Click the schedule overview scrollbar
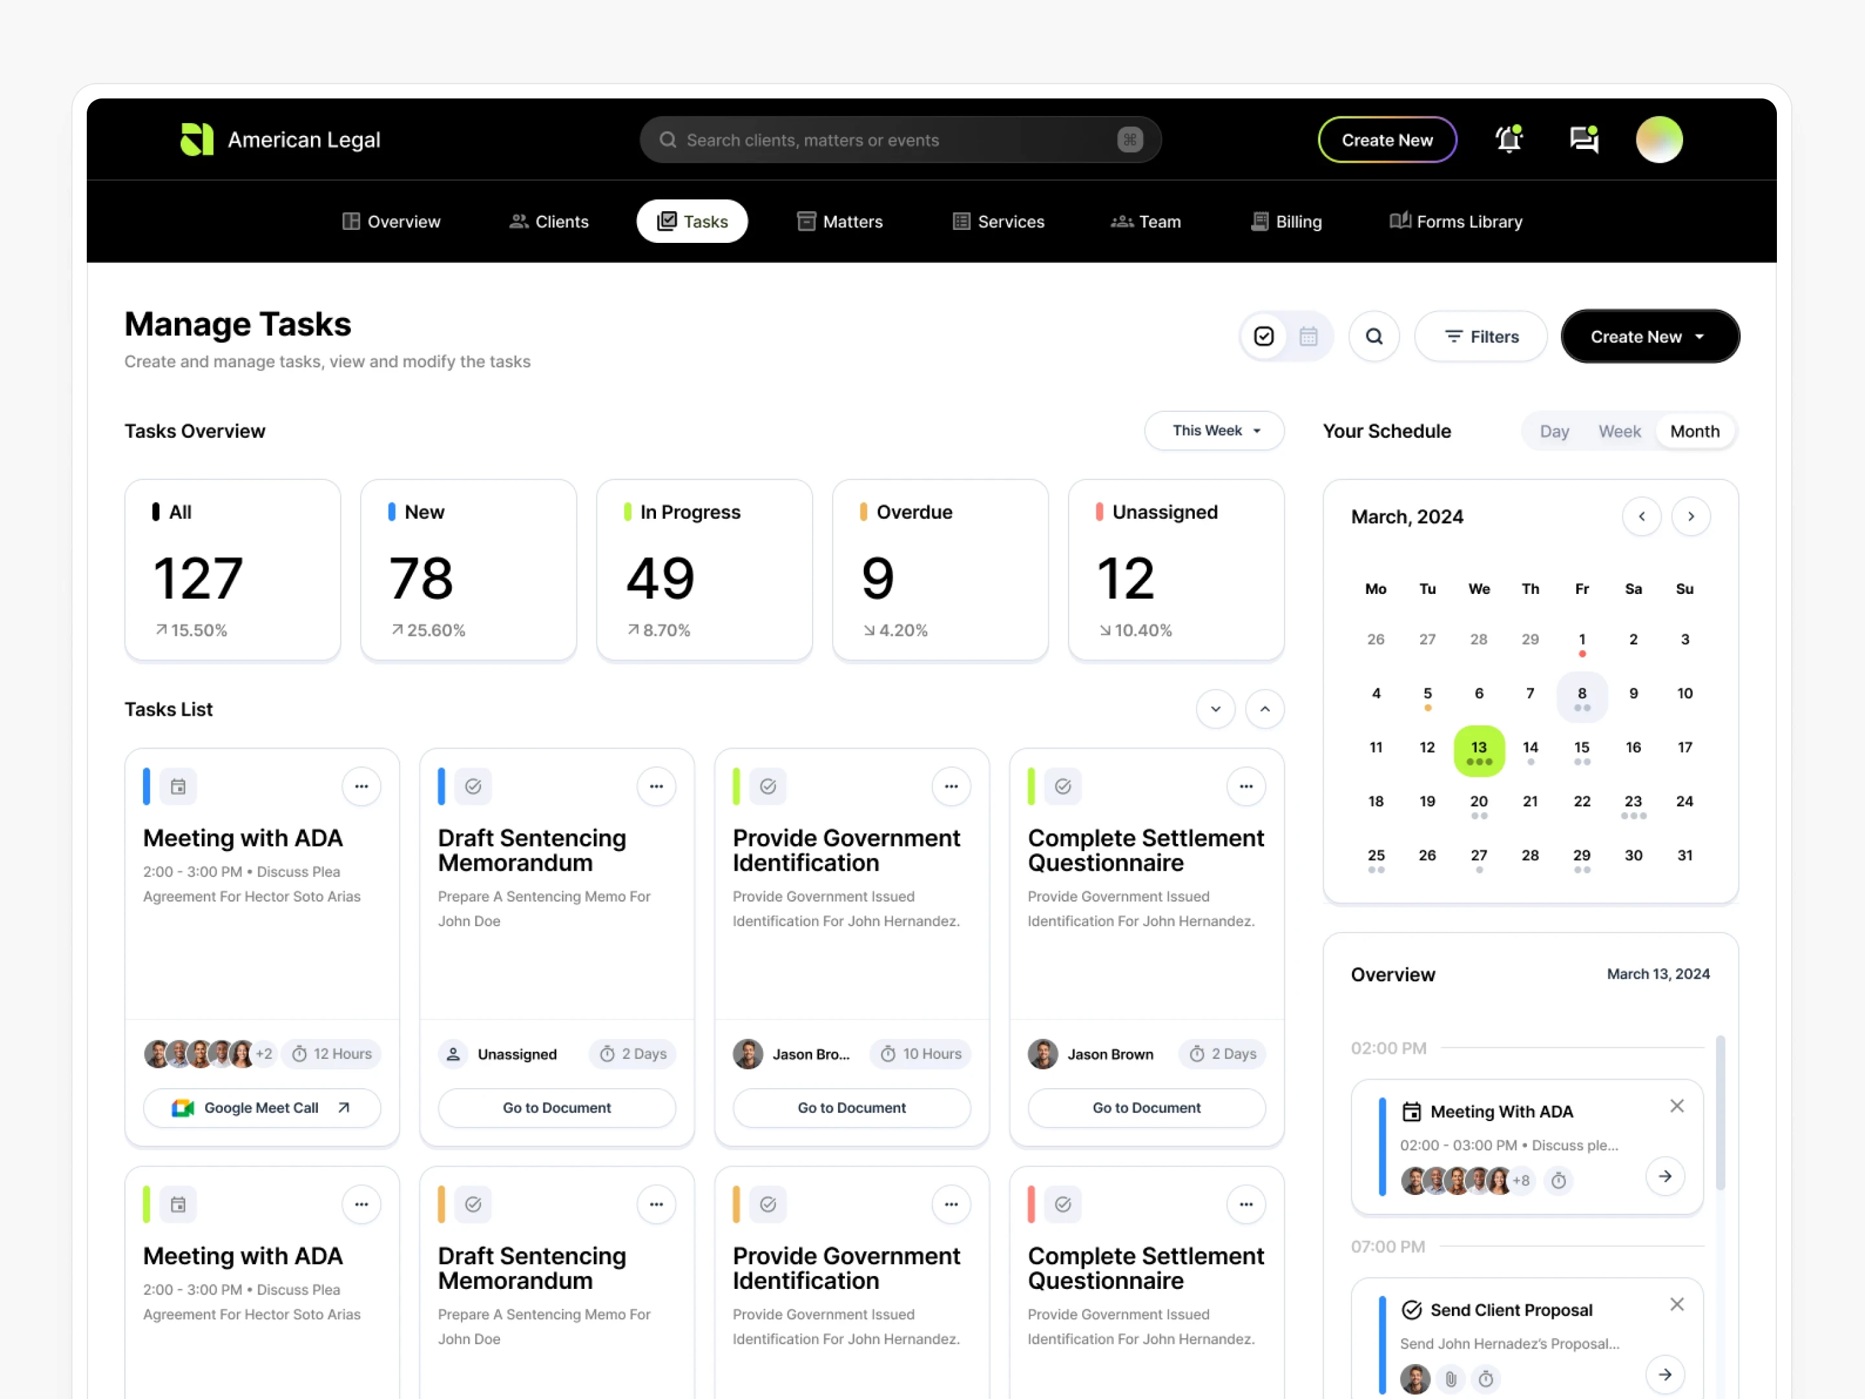The image size is (1865, 1399). (1719, 1113)
